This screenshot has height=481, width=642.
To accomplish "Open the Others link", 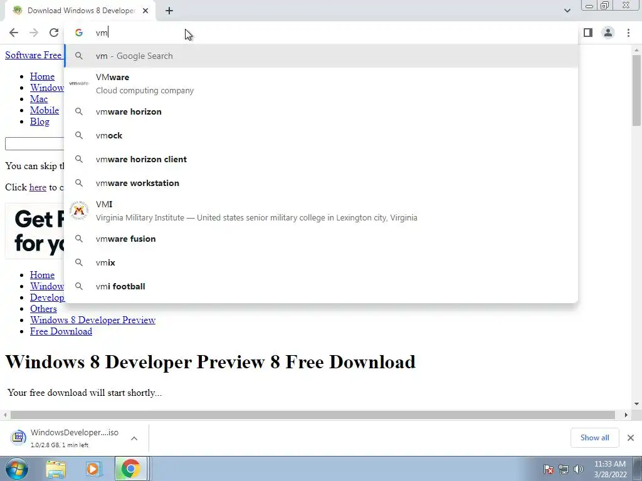I will point(43,309).
